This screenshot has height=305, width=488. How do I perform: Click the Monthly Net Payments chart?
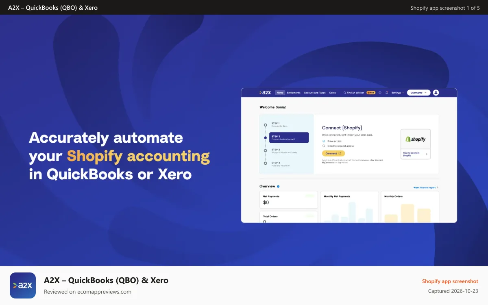coord(349,207)
